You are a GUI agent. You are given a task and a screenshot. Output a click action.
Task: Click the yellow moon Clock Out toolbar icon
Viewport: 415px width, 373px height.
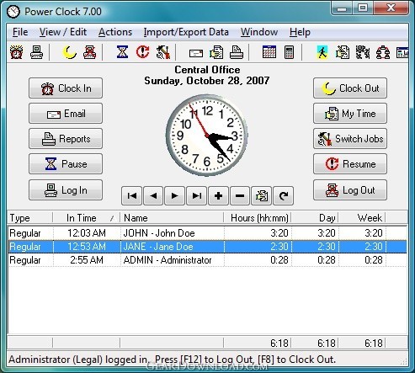click(x=69, y=52)
